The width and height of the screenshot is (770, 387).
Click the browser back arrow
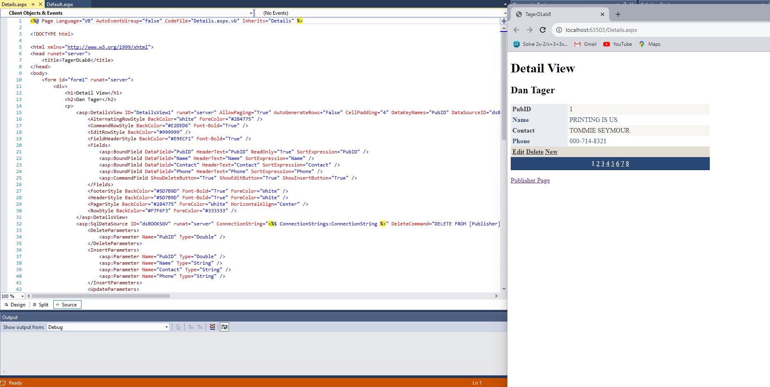[516, 30]
